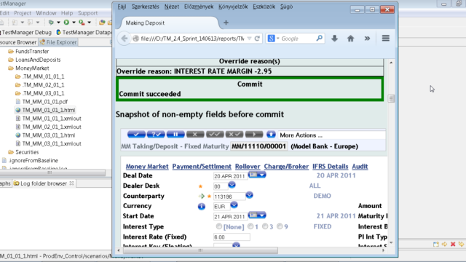Click the grey delete X button
Viewport: 466px width, 262px height.
195,135
